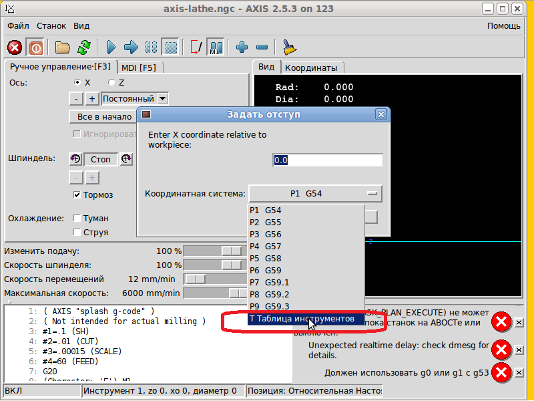This screenshot has height=401, width=534.
Task: Select the Вид preview tab
Action: pos(266,66)
